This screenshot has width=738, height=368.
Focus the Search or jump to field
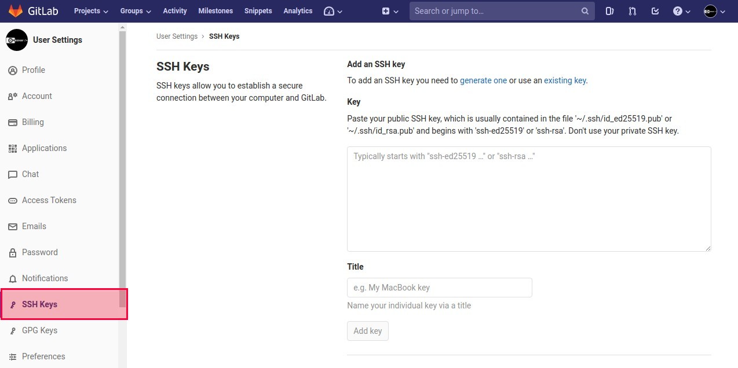(502, 11)
